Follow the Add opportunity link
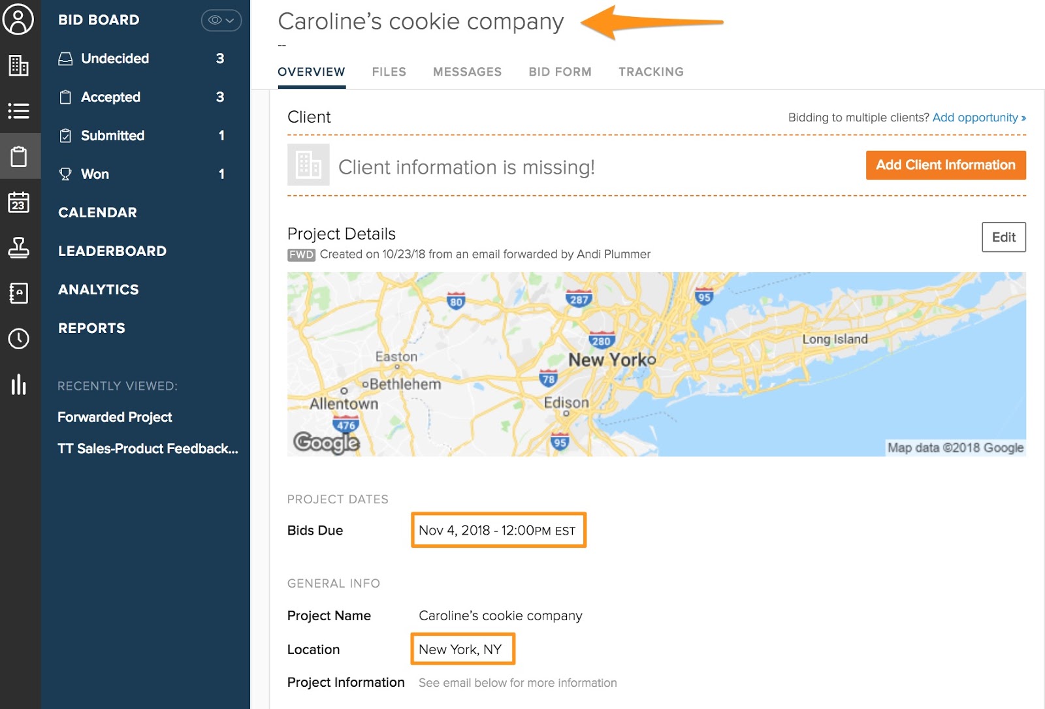Viewport: 1045px width, 709px height. coord(978,118)
